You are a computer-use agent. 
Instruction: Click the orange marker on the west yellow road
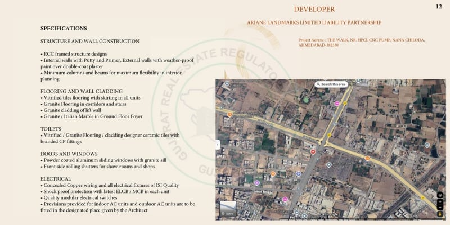pyautogui.click(x=229, y=114)
